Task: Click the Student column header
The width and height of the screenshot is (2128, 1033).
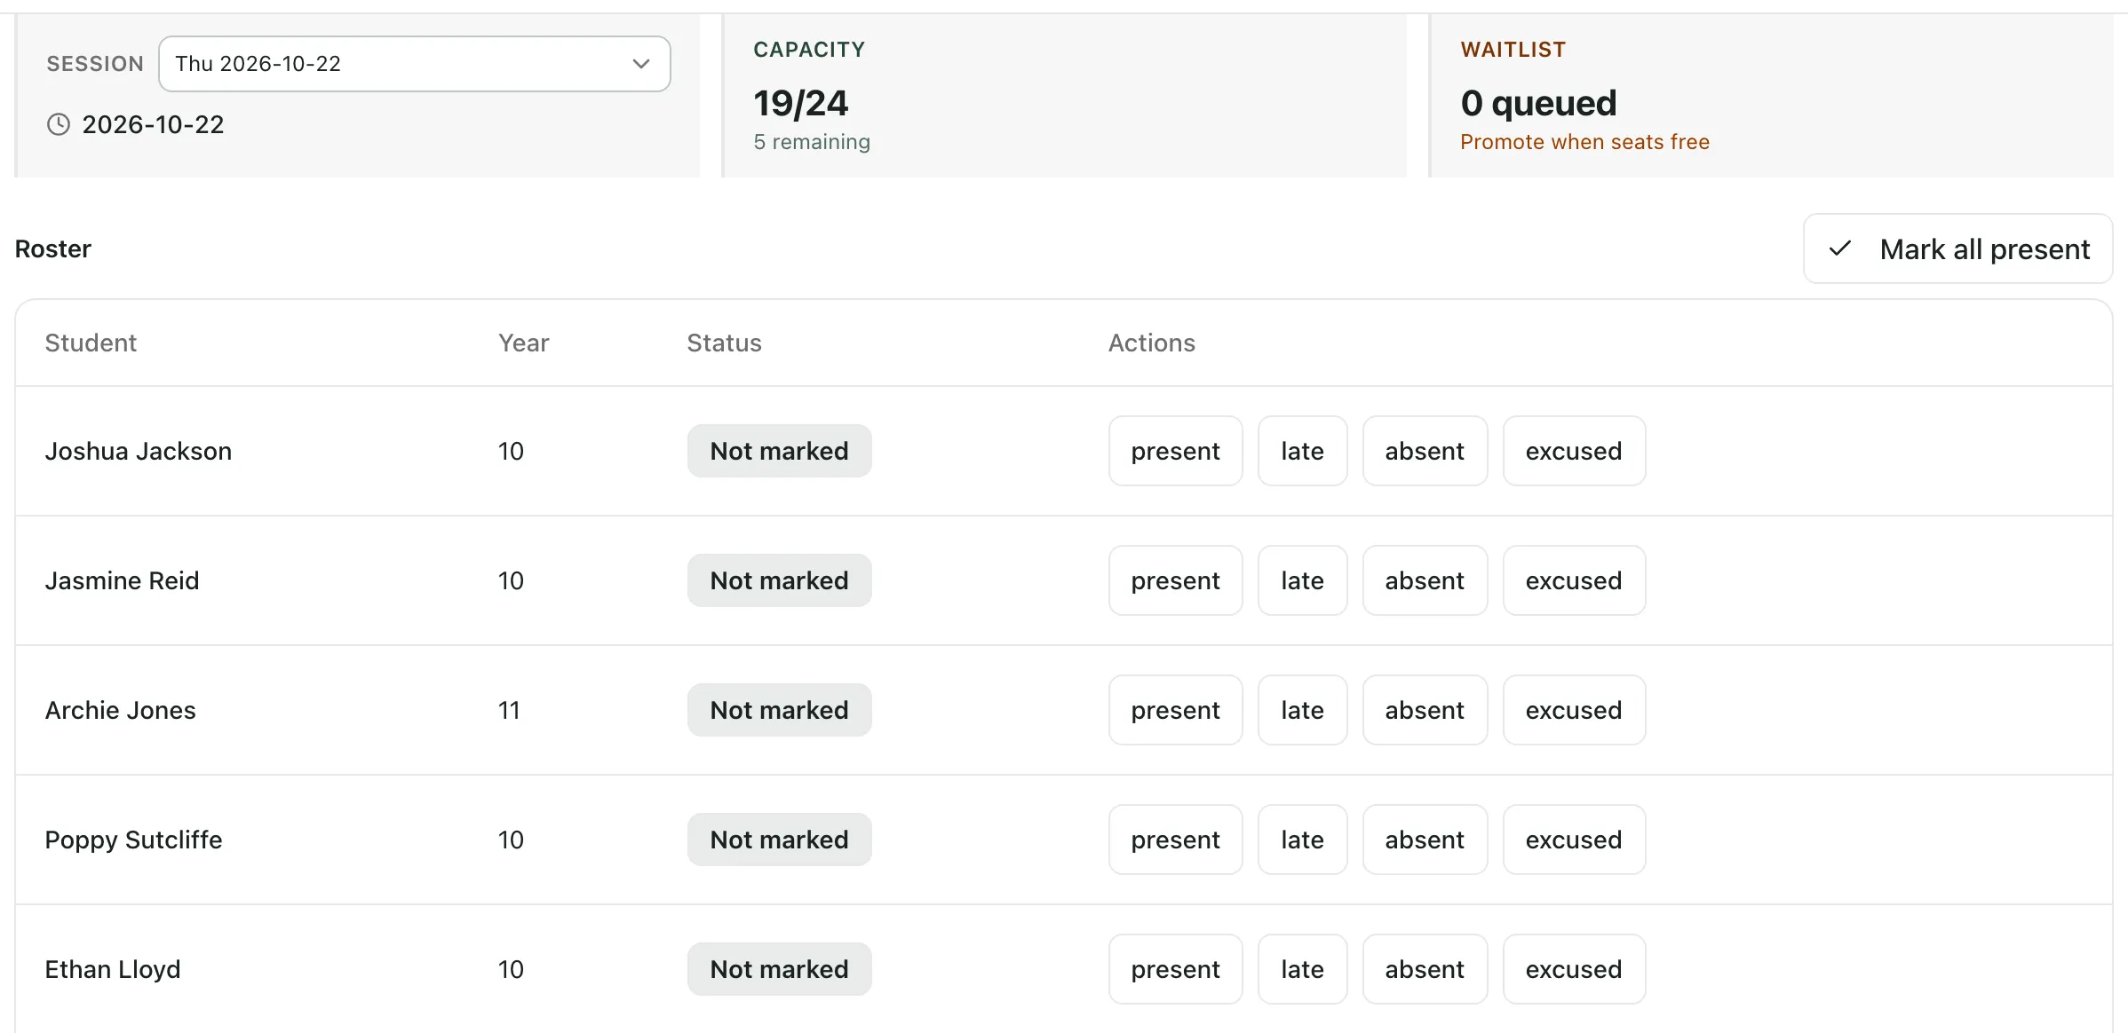Action: [x=91, y=343]
